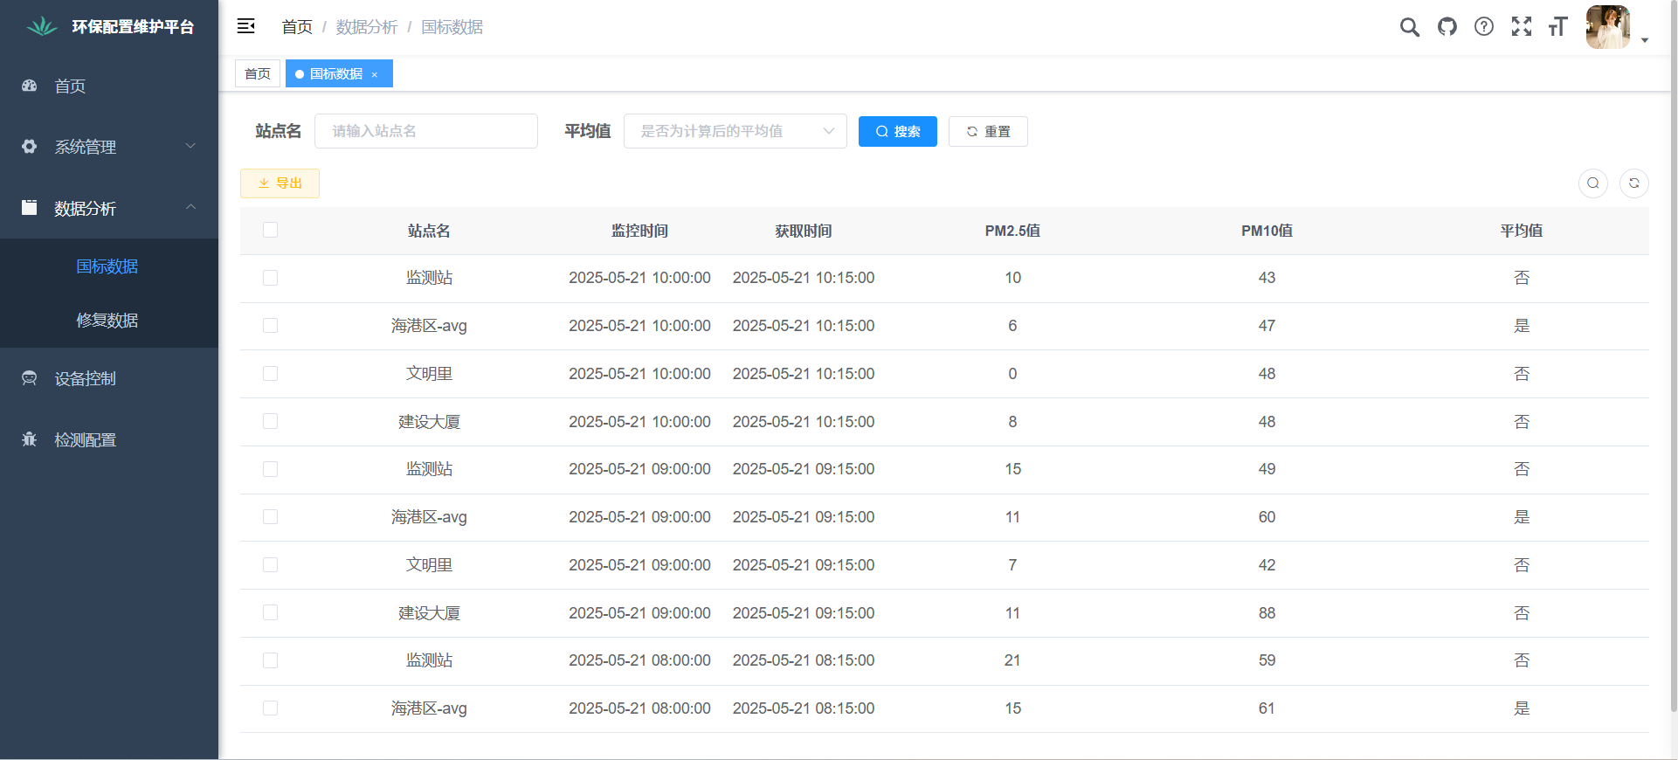Collapse the sidebar with the hamburger icon

pyautogui.click(x=245, y=26)
